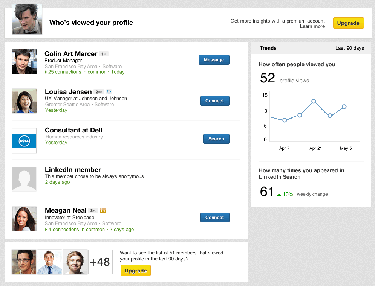Click the anonymous member silhouette icon
The height and width of the screenshot is (286, 375).
pyautogui.click(x=24, y=179)
